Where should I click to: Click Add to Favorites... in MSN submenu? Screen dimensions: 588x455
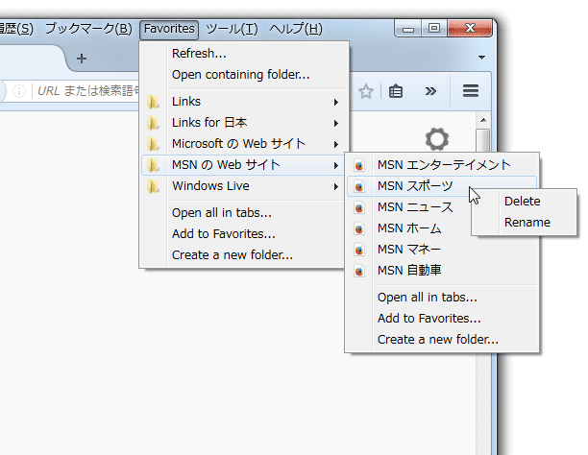(x=442, y=318)
